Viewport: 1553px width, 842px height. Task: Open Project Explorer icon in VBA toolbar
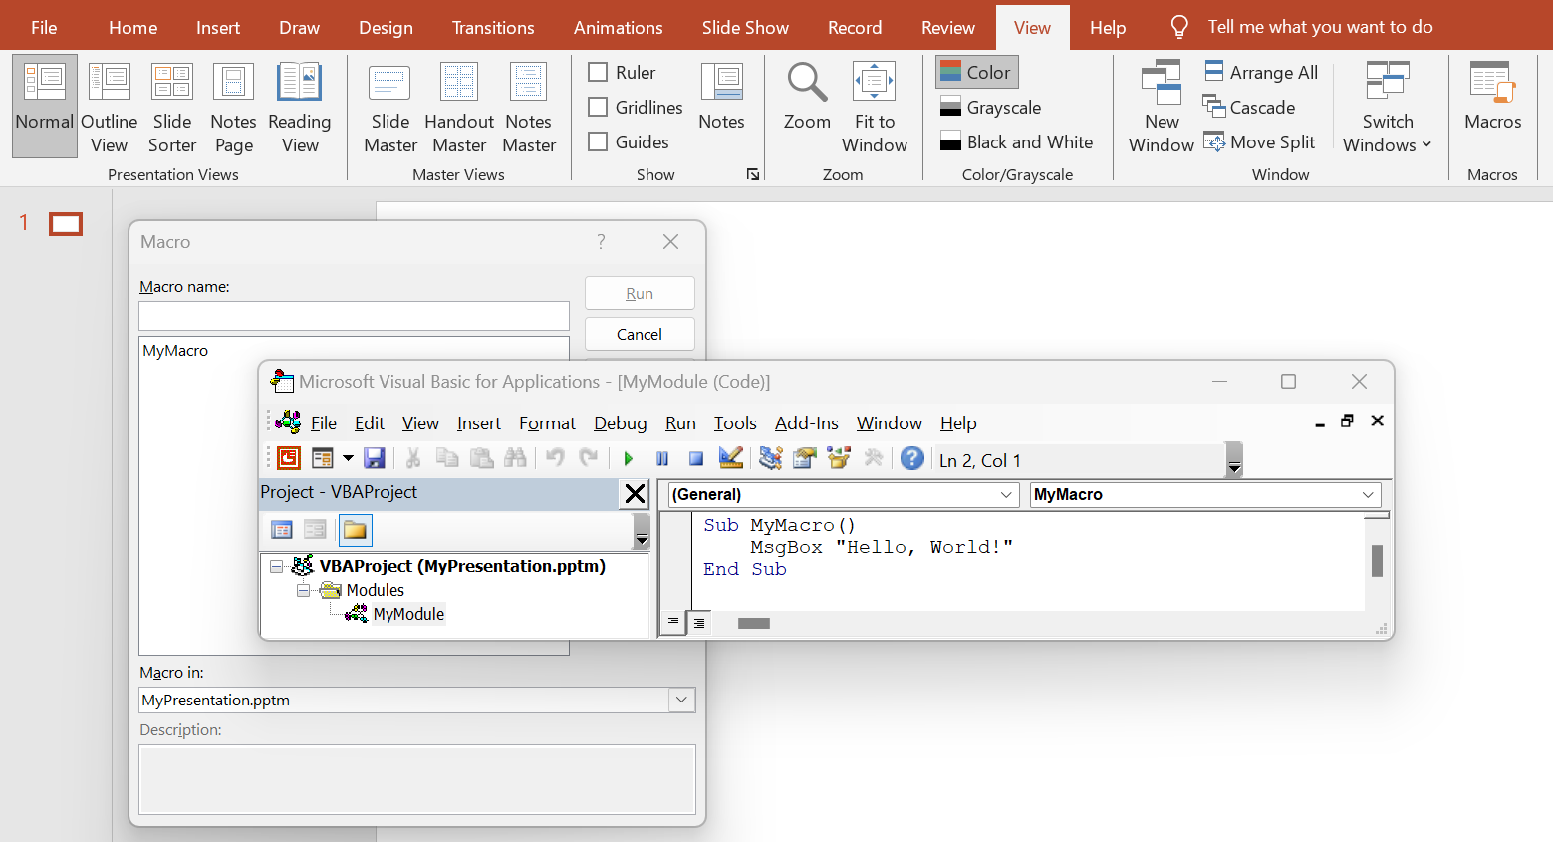point(771,458)
